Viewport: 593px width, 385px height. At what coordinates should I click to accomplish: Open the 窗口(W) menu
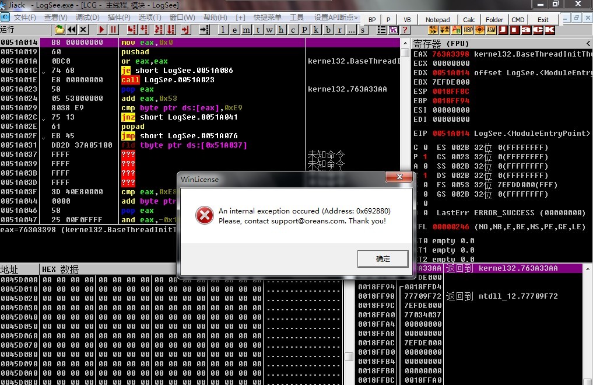click(183, 17)
